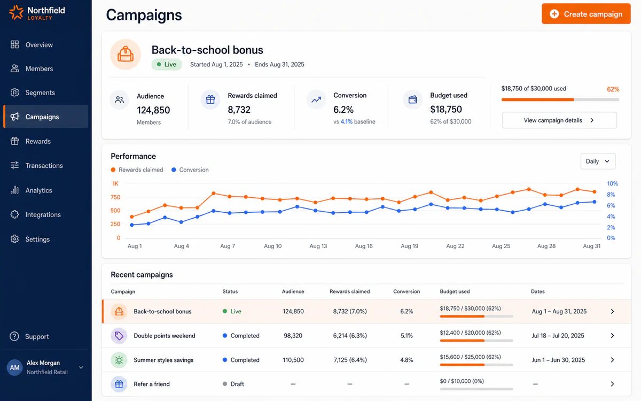Click the AM user avatar
The image size is (641, 401).
[x=14, y=367]
